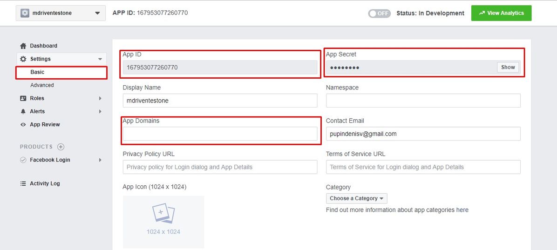Screen dimensions: 557x250
Task: Open the Alerts section
Action: (37, 112)
